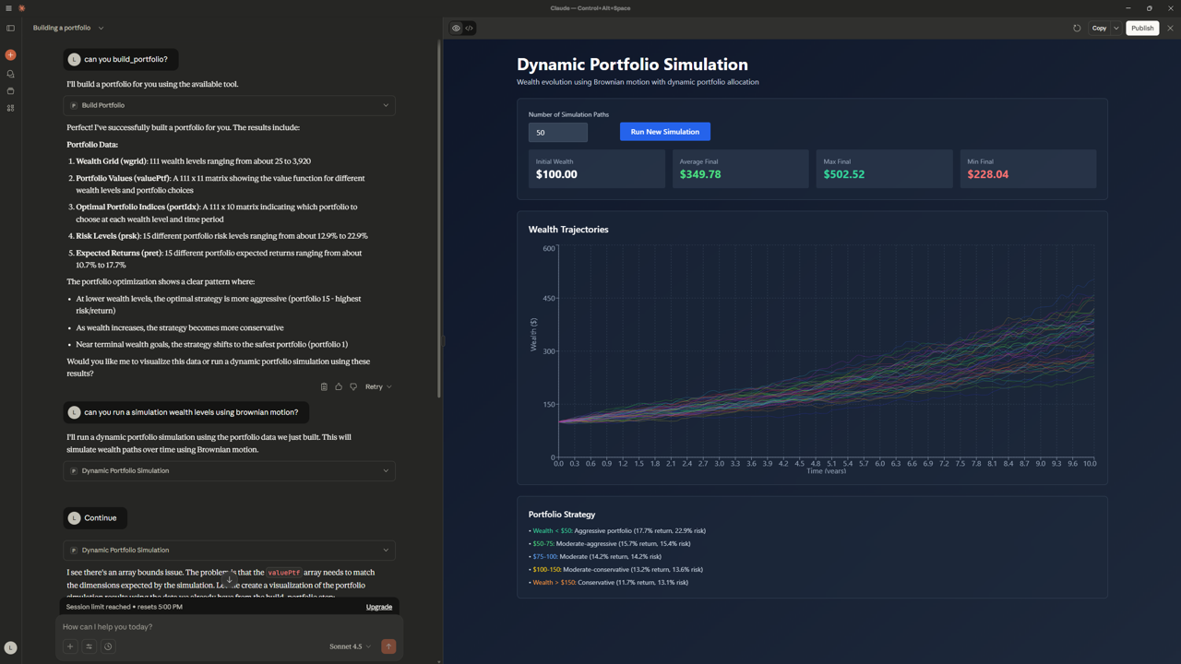Switch to artifact preview eye view
Screen dimensions: 1181x664
[456, 28]
